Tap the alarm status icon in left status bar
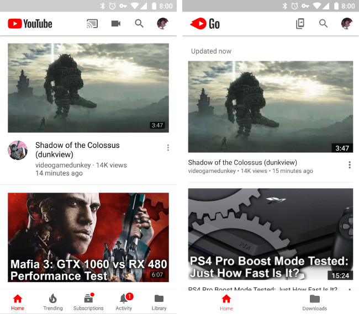The height and width of the screenshot is (314, 359). tap(112, 6)
